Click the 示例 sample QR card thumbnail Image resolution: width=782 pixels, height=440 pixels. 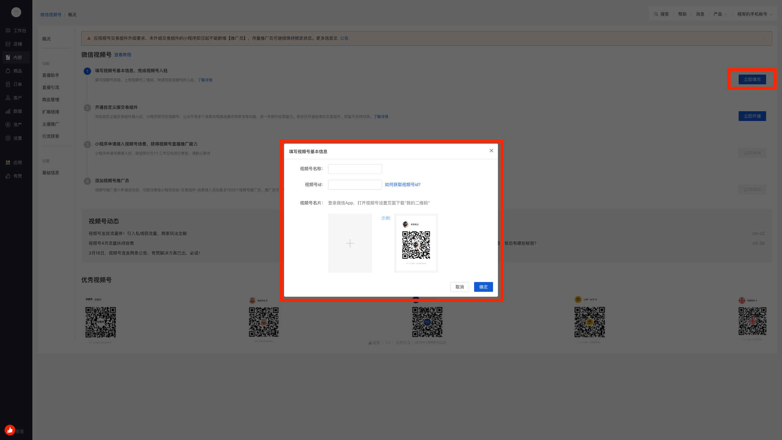(416, 243)
